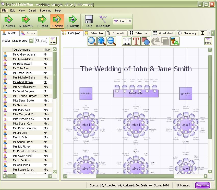Click the zoom to fit magnifier icon
The image size is (217, 190).
pyautogui.click(x=92, y=41)
